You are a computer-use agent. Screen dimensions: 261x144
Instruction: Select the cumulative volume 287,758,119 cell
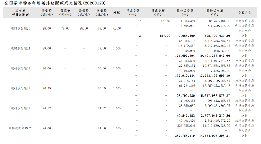pos(185,136)
